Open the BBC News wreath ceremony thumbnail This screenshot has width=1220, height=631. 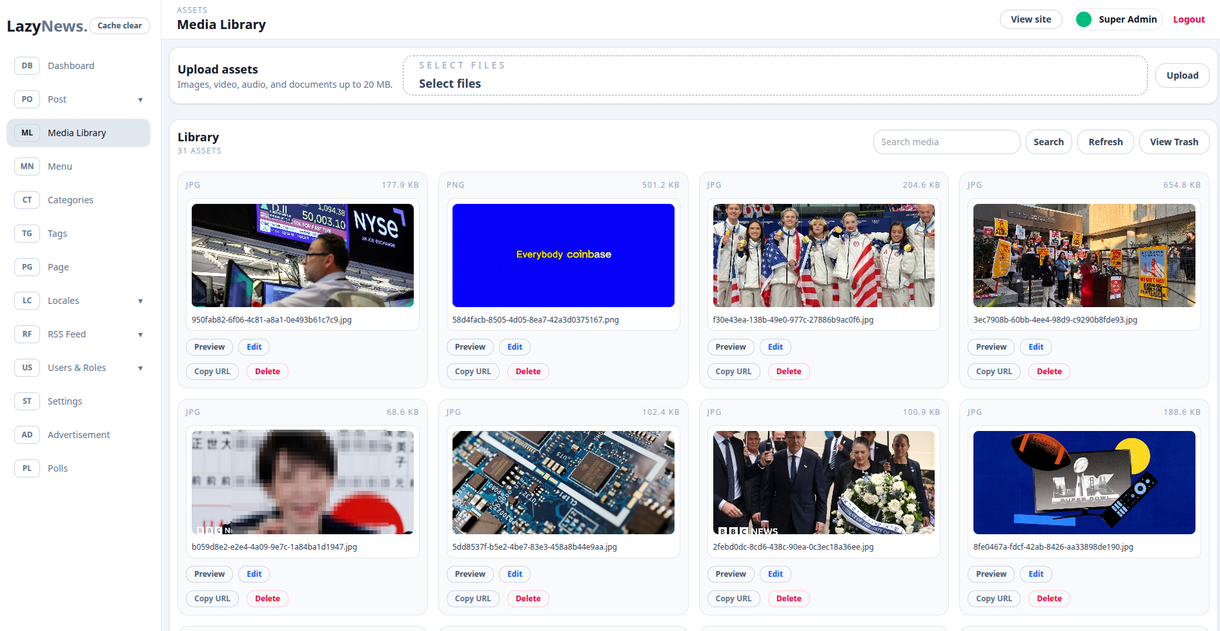coord(824,483)
